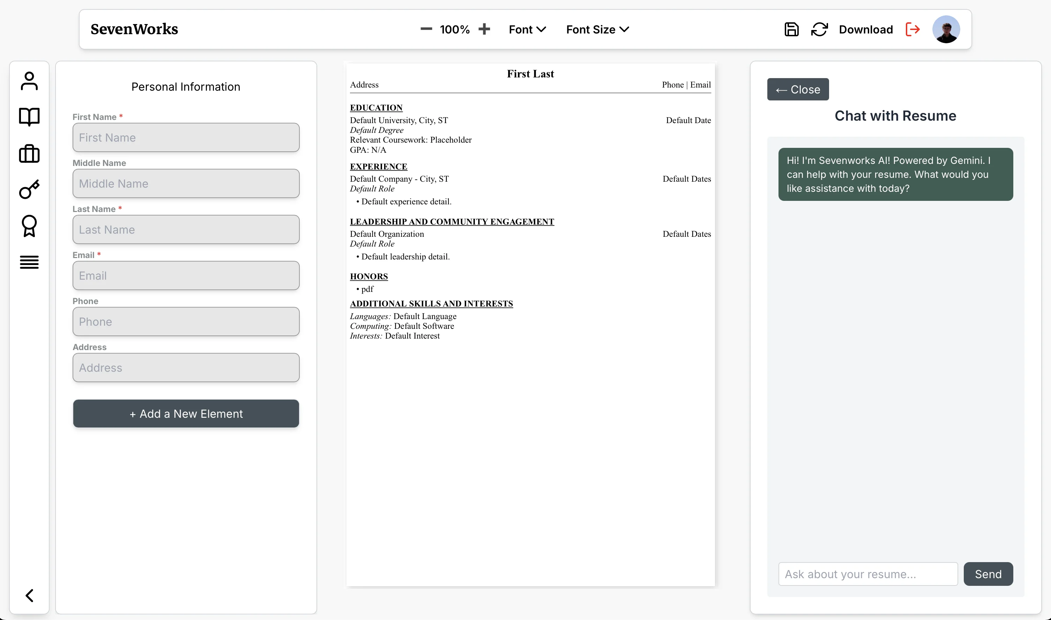The height and width of the screenshot is (620, 1051).
Task: Select the Personal Information person icon
Action: tap(29, 81)
